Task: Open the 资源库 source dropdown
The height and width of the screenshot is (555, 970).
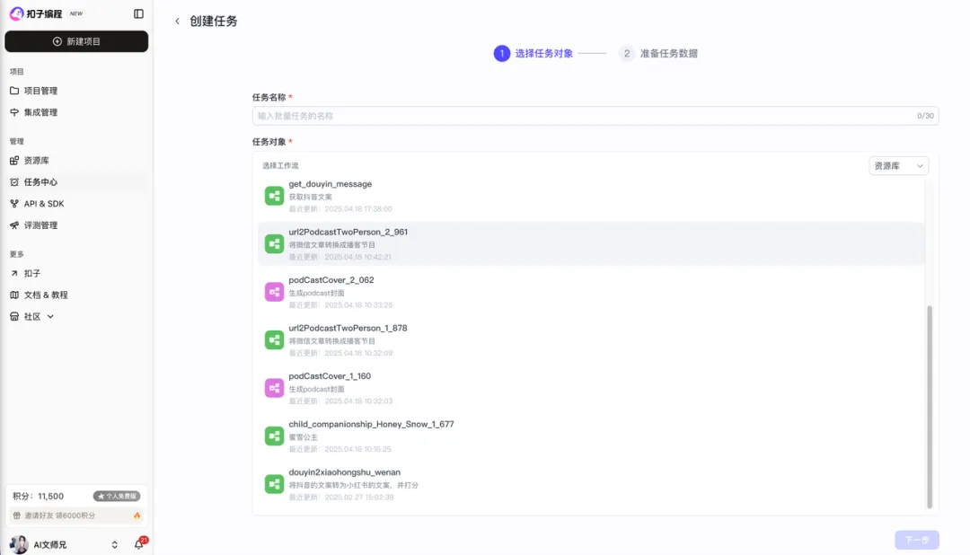Action: [x=898, y=166]
